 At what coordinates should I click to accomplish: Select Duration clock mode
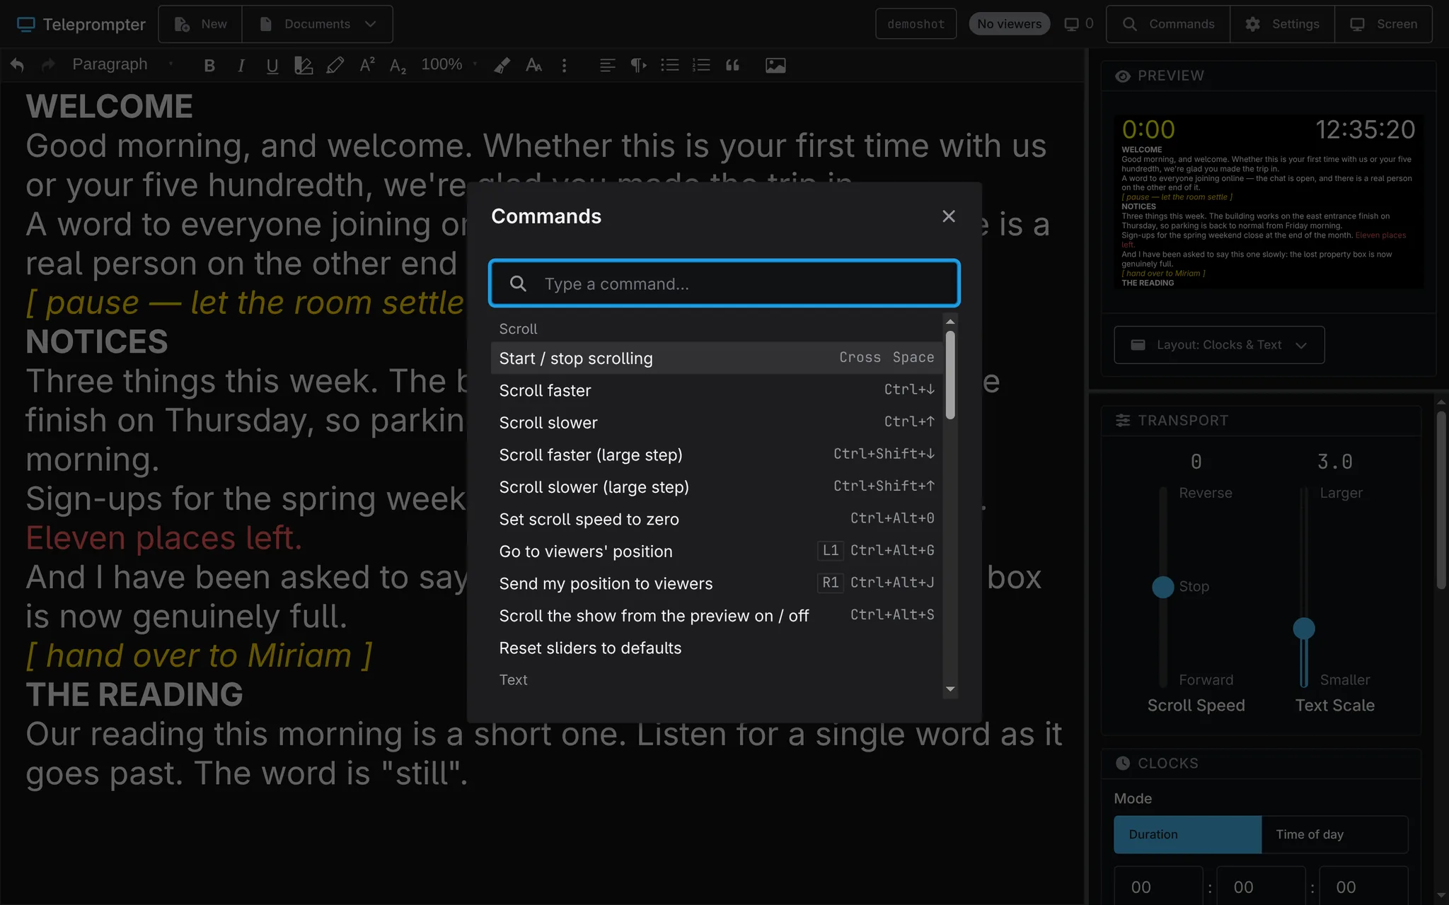click(1187, 834)
